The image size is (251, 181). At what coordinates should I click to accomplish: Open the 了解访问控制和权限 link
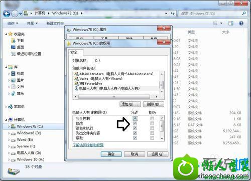tap(88, 145)
